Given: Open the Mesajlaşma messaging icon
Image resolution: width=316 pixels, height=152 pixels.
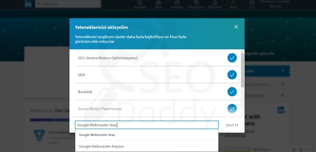Looking at the screenshot, I should pyautogui.click(x=196, y=4).
